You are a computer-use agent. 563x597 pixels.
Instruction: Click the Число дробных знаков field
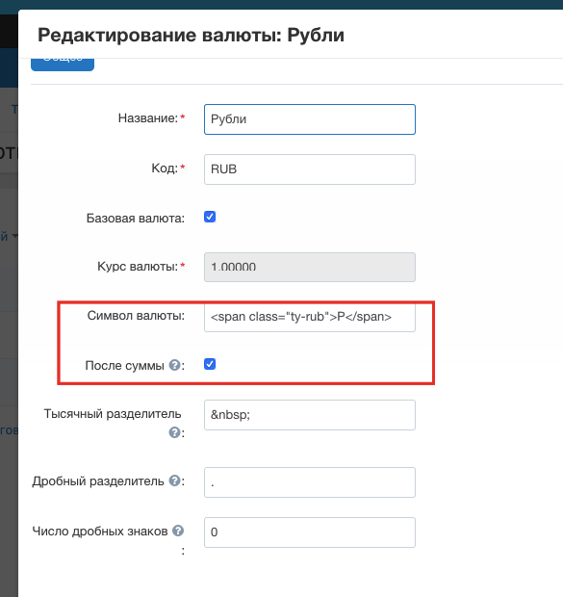pyautogui.click(x=310, y=532)
